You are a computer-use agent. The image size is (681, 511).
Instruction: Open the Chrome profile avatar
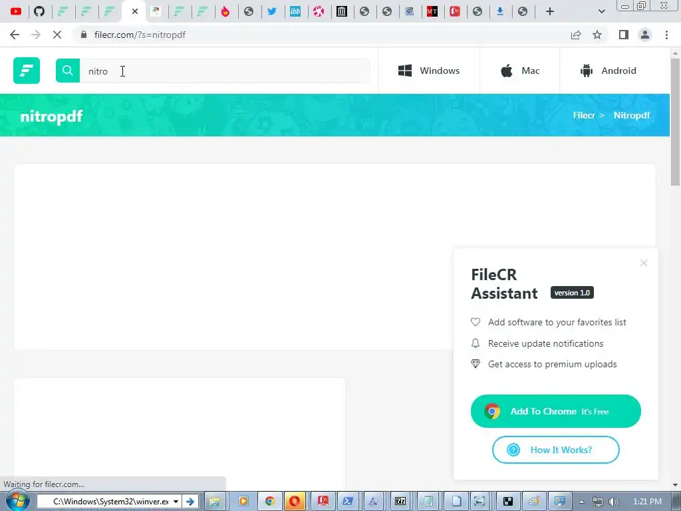[645, 35]
